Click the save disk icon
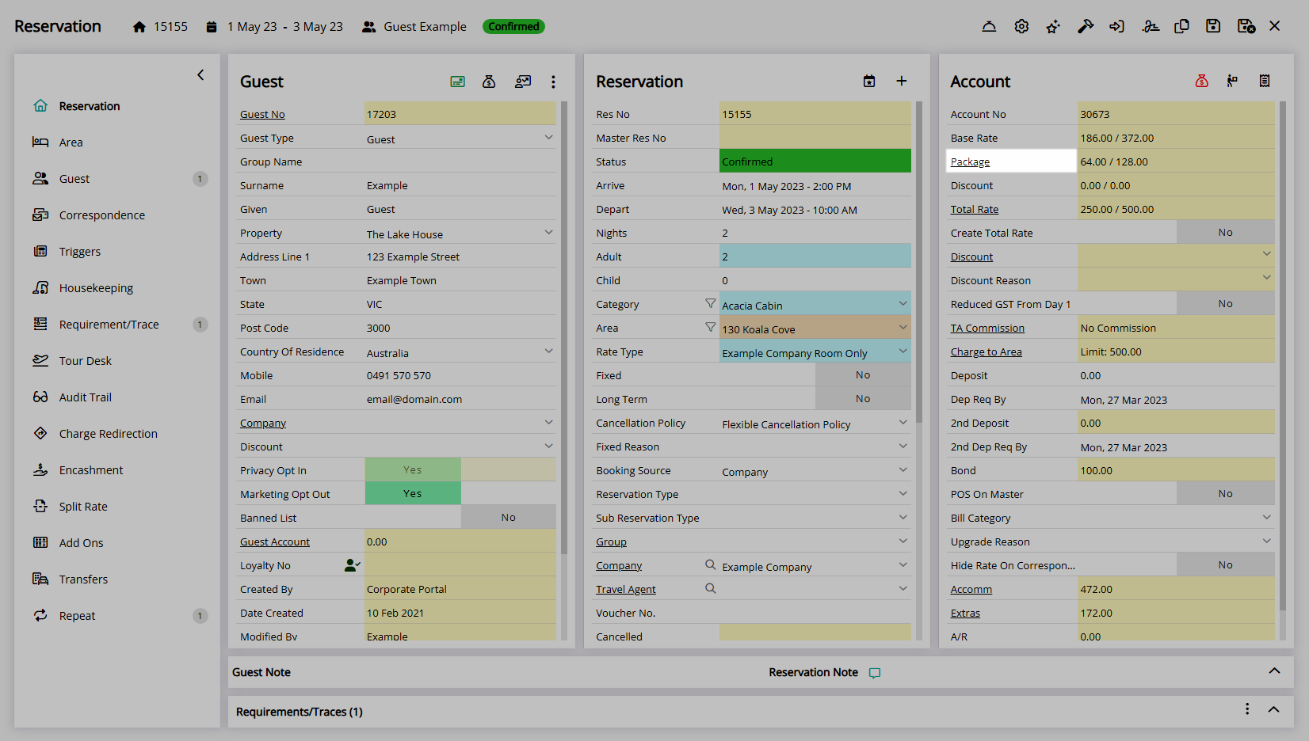 1213,26
